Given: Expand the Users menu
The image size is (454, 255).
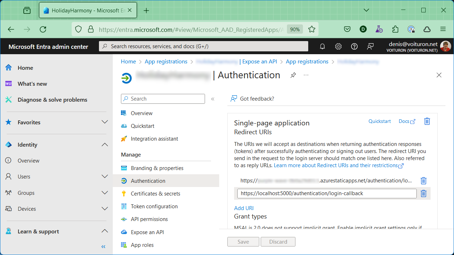Looking at the screenshot, I should pos(105,176).
